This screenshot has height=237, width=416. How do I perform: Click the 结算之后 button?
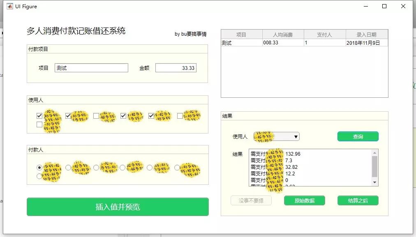click(x=358, y=200)
